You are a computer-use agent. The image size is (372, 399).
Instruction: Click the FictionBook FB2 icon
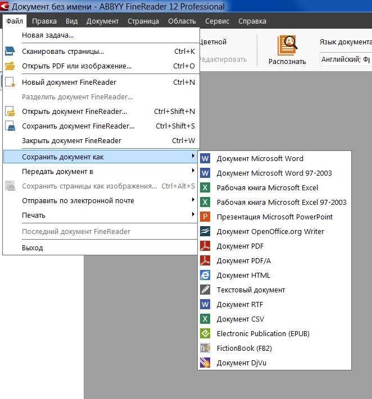coord(205,348)
